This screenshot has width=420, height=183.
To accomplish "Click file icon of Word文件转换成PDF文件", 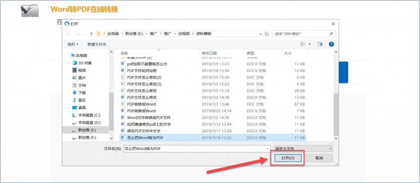I will tap(123, 117).
